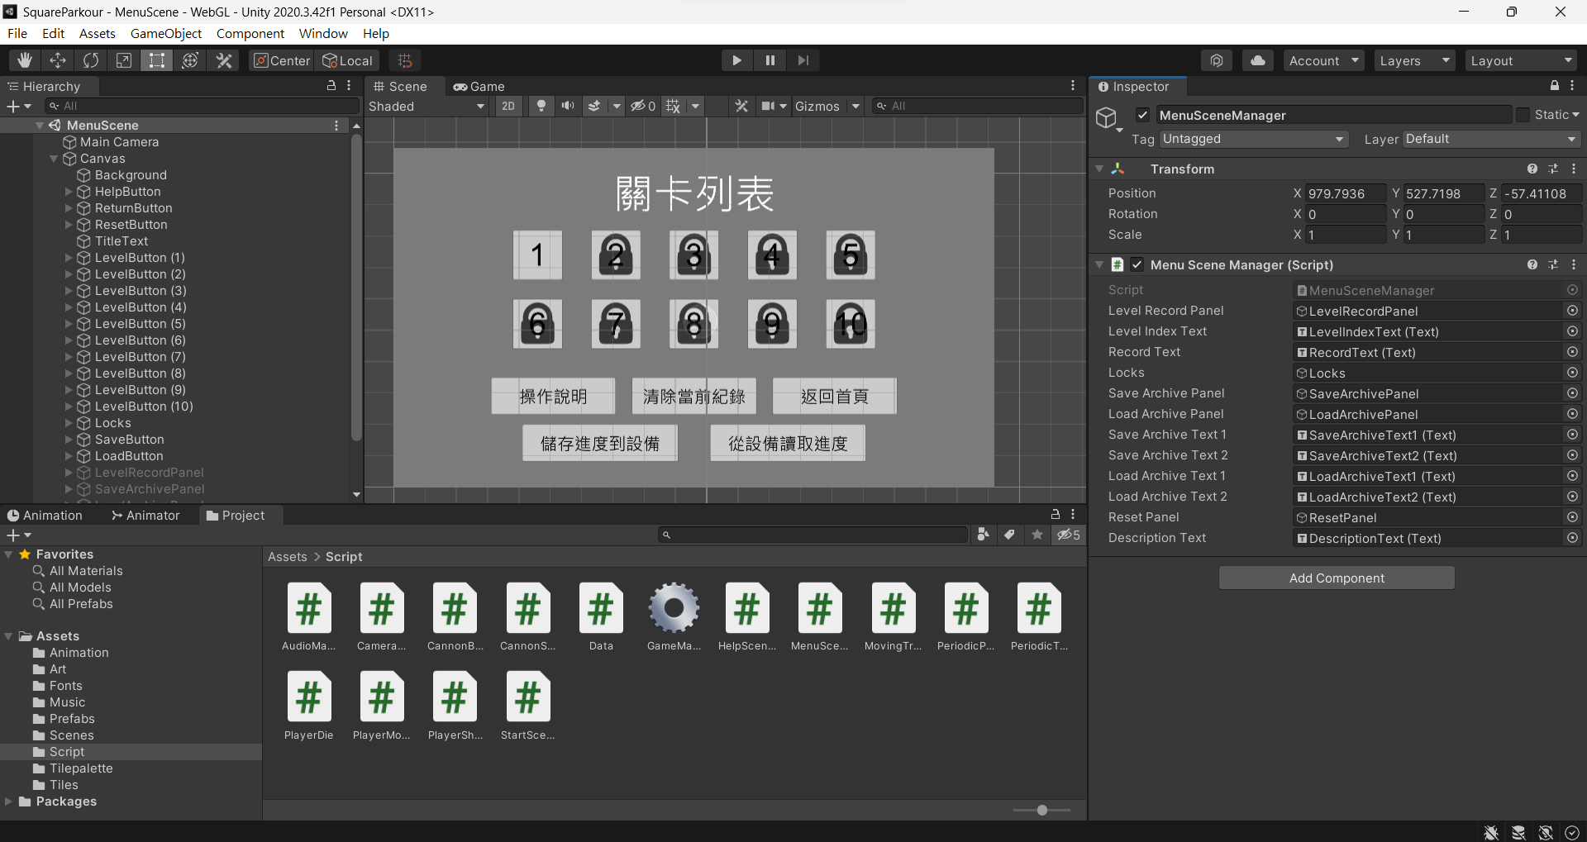Collapse the Canvas tree node
The width and height of the screenshot is (1587, 842).
(x=55, y=159)
